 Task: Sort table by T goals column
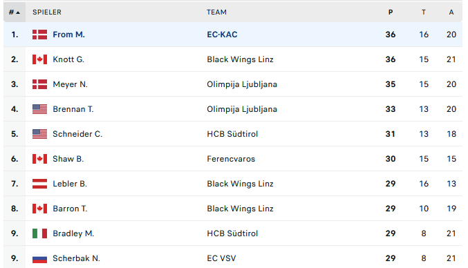[424, 12]
